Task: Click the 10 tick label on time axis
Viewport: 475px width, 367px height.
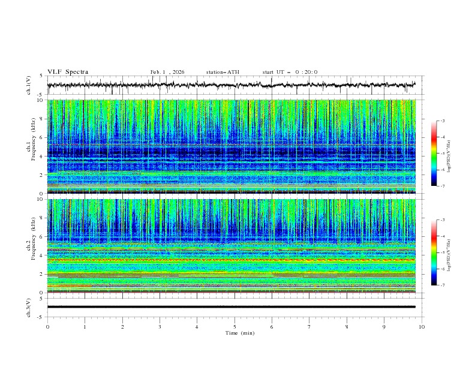Action: (422, 326)
